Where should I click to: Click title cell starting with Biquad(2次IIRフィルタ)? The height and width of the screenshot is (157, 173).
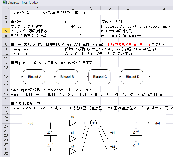point(56,13)
